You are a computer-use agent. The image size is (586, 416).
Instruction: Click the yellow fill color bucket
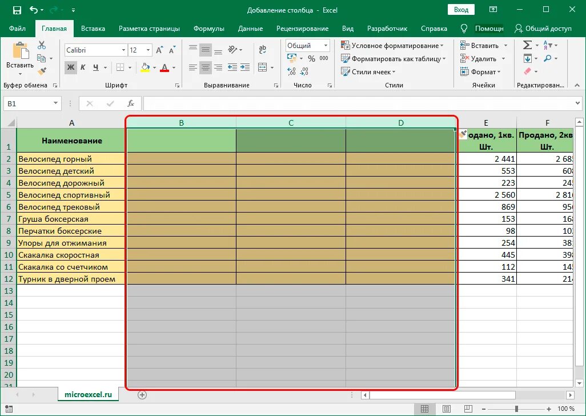[x=145, y=67]
